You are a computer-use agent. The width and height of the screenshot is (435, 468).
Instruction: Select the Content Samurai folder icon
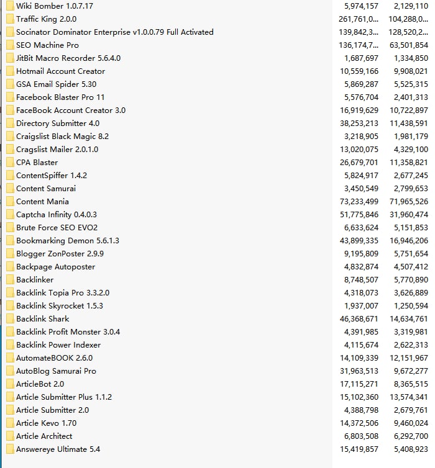(x=10, y=188)
